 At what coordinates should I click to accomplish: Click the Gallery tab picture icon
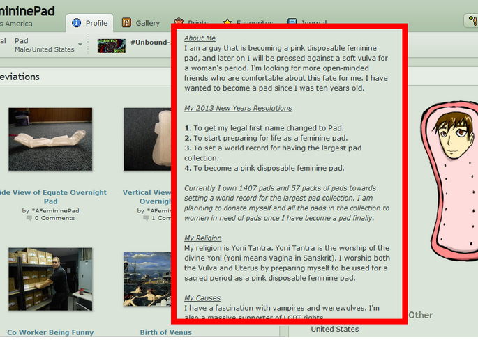click(x=126, y=23)
